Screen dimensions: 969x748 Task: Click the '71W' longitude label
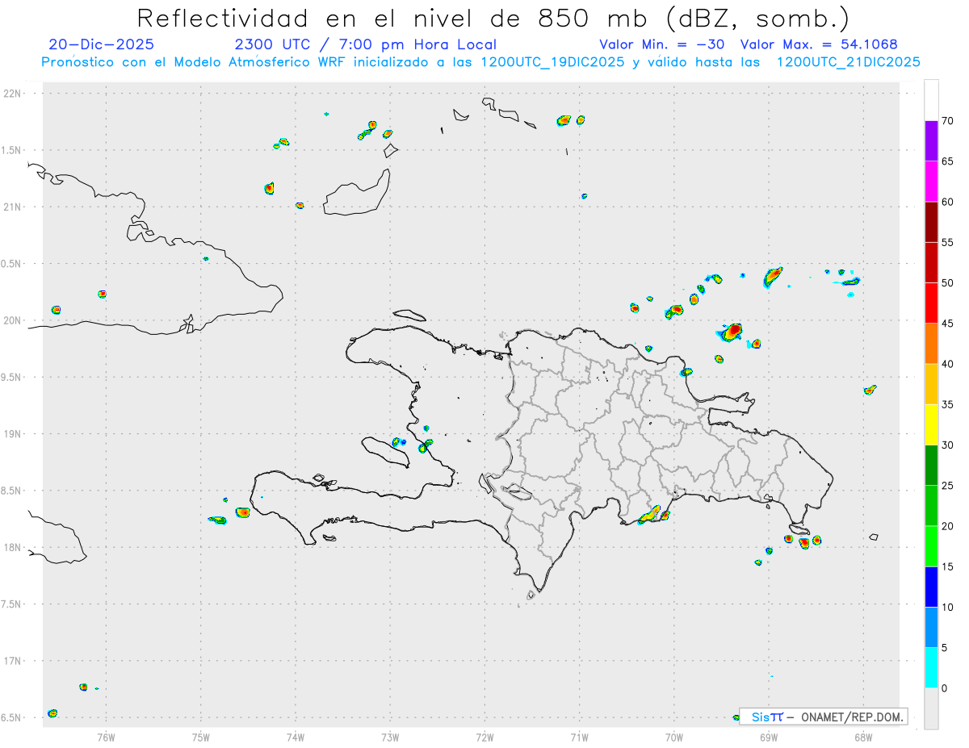(579, 737)
